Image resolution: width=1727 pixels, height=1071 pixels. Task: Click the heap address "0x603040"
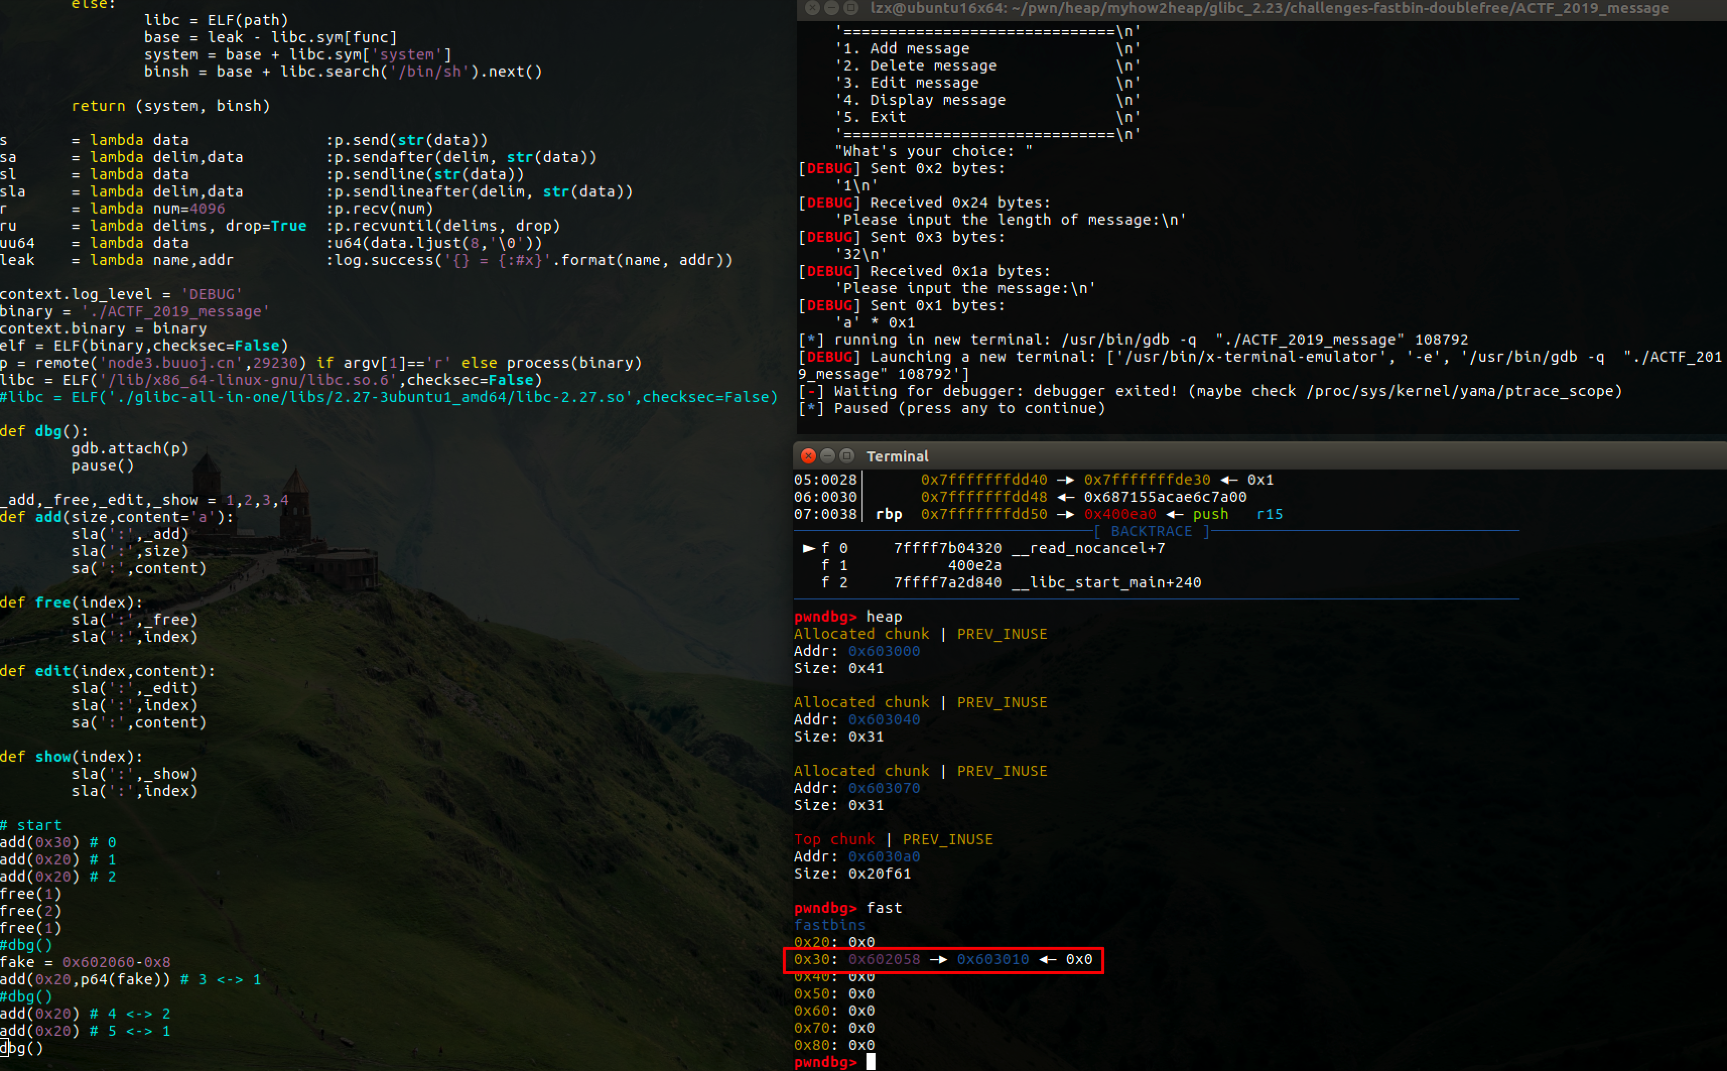(x=884, y=720)
